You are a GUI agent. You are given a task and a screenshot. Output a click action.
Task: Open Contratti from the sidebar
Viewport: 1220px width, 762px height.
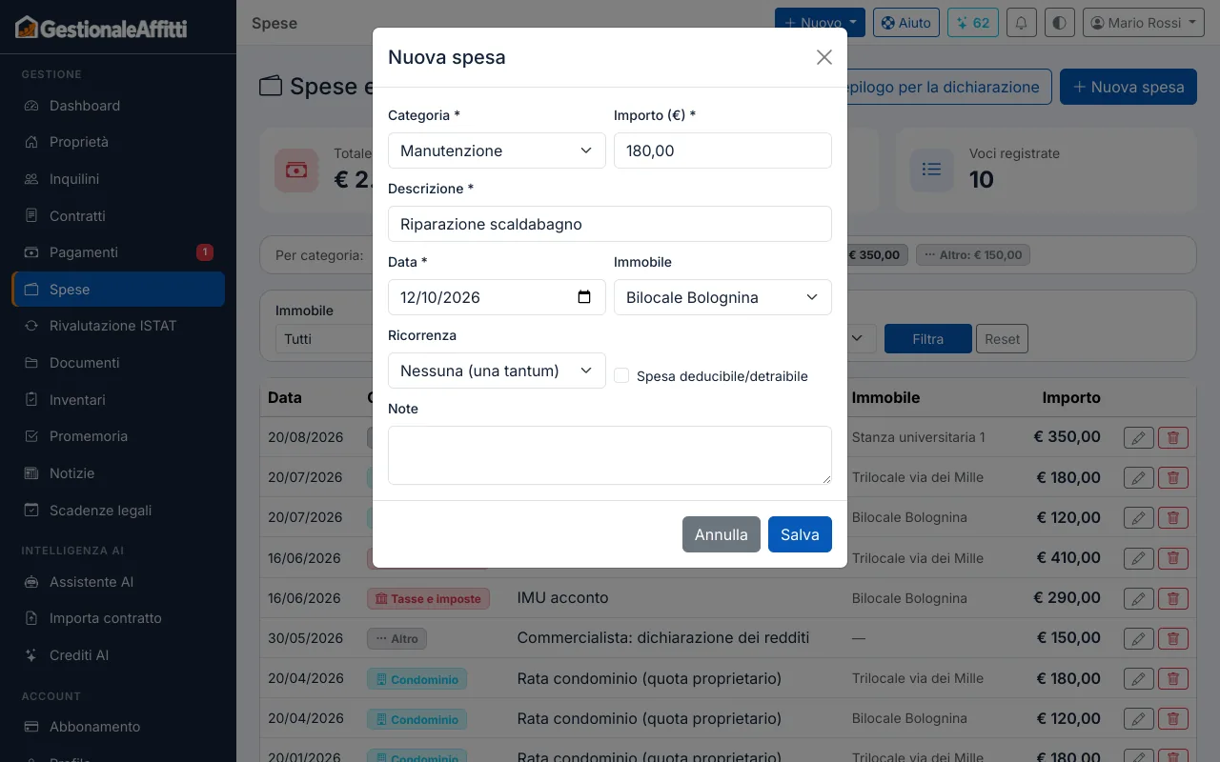(x=118, y=216)
